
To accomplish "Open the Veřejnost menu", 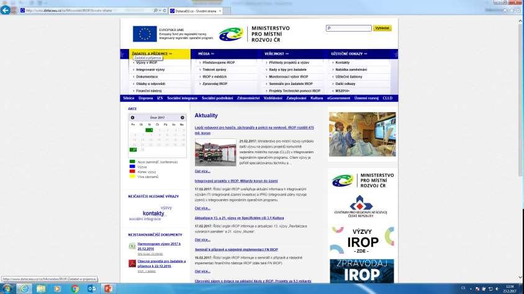I will pyautogui.click(x=276, y=54).
